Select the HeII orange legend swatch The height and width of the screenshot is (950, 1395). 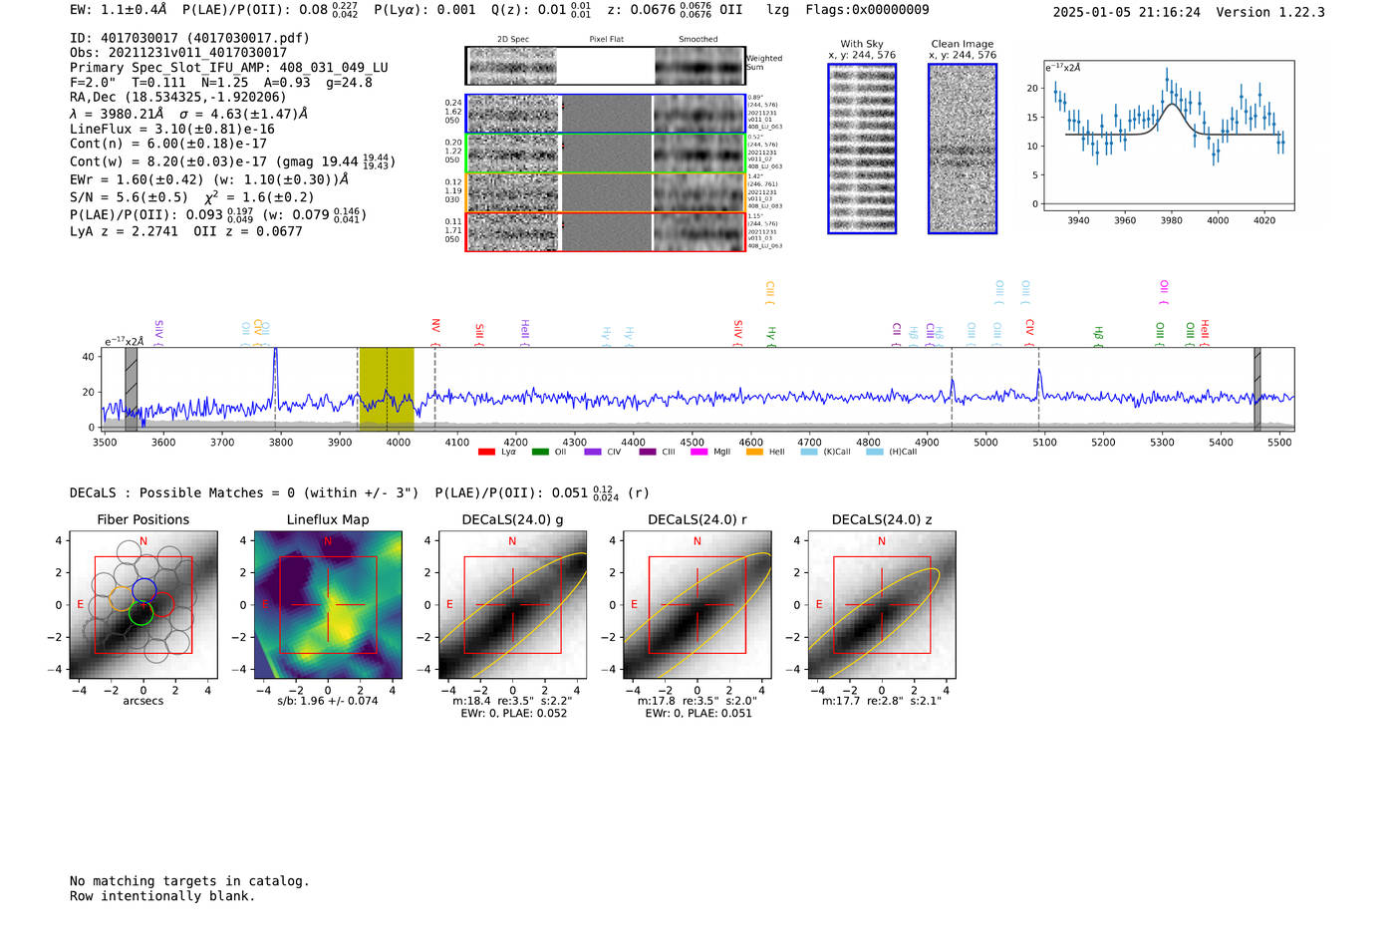pos(754,452)
